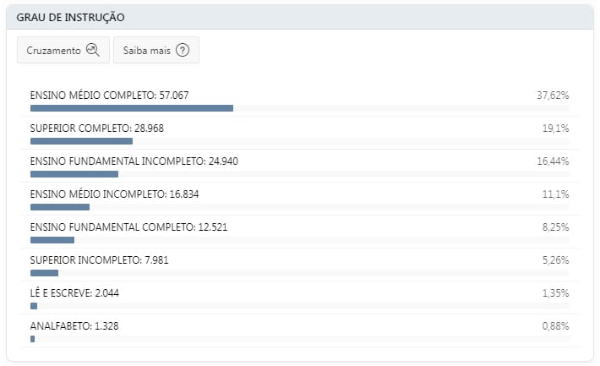
Task: Select the Ensino Médio Completo bar
Action: pyautogui.click(x=132, y=108)
